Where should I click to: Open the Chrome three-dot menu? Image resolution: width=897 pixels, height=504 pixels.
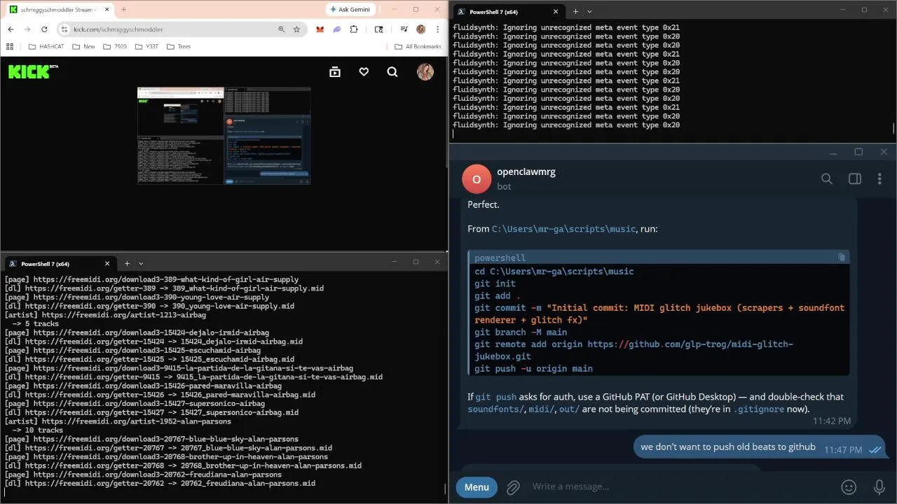point(437,29)
